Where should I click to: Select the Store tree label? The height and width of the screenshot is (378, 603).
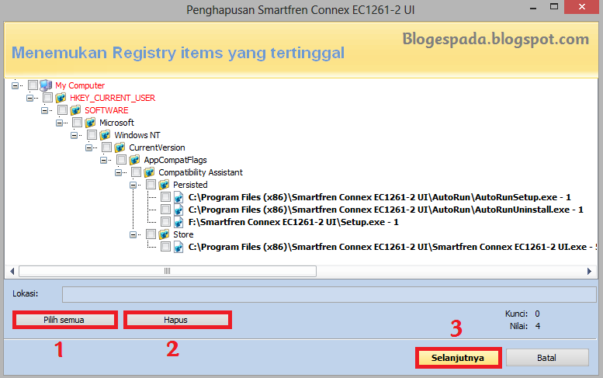pyautogui.click(x=183, y=234)
